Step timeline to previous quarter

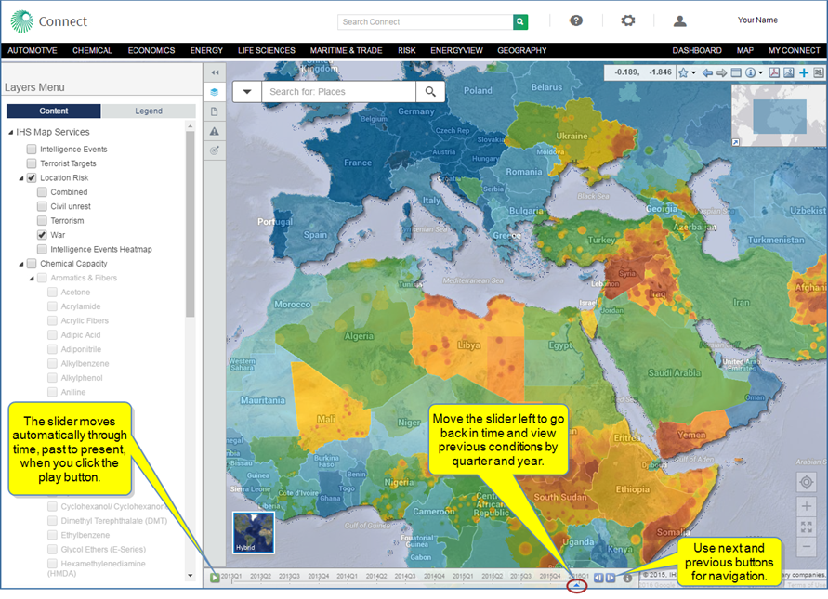(598, 578)
